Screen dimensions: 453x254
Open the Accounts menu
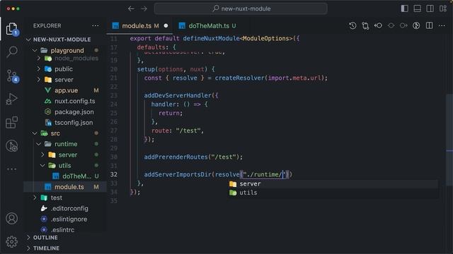click(12, 219)
